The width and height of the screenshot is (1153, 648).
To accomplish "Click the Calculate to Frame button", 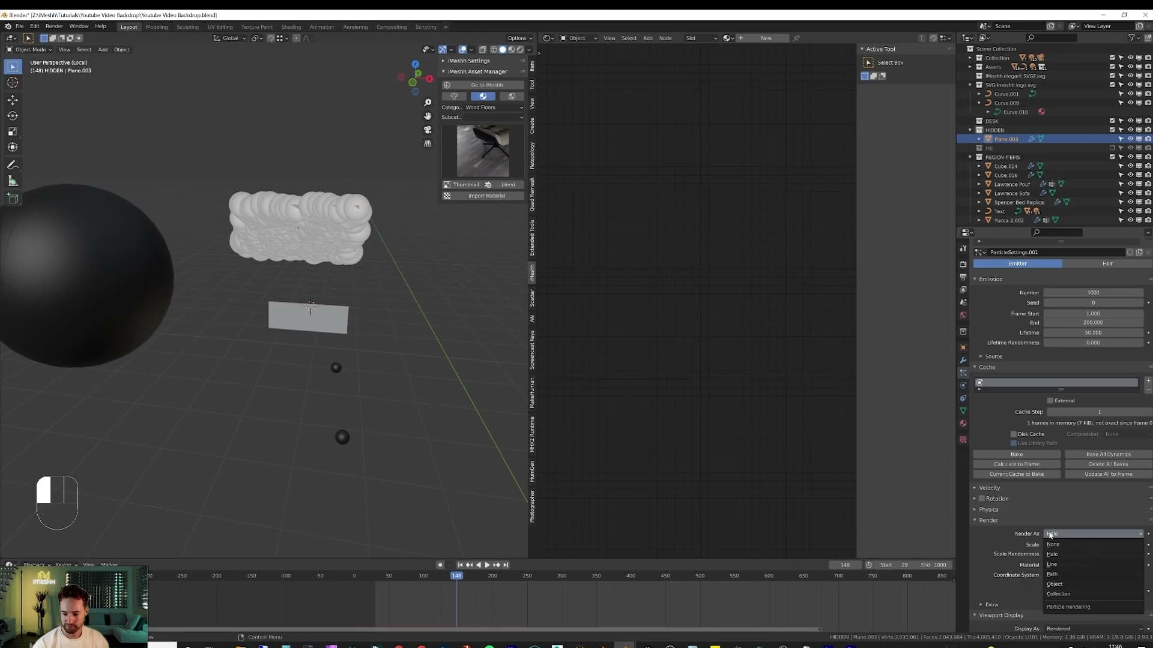I will (1016, 464).
